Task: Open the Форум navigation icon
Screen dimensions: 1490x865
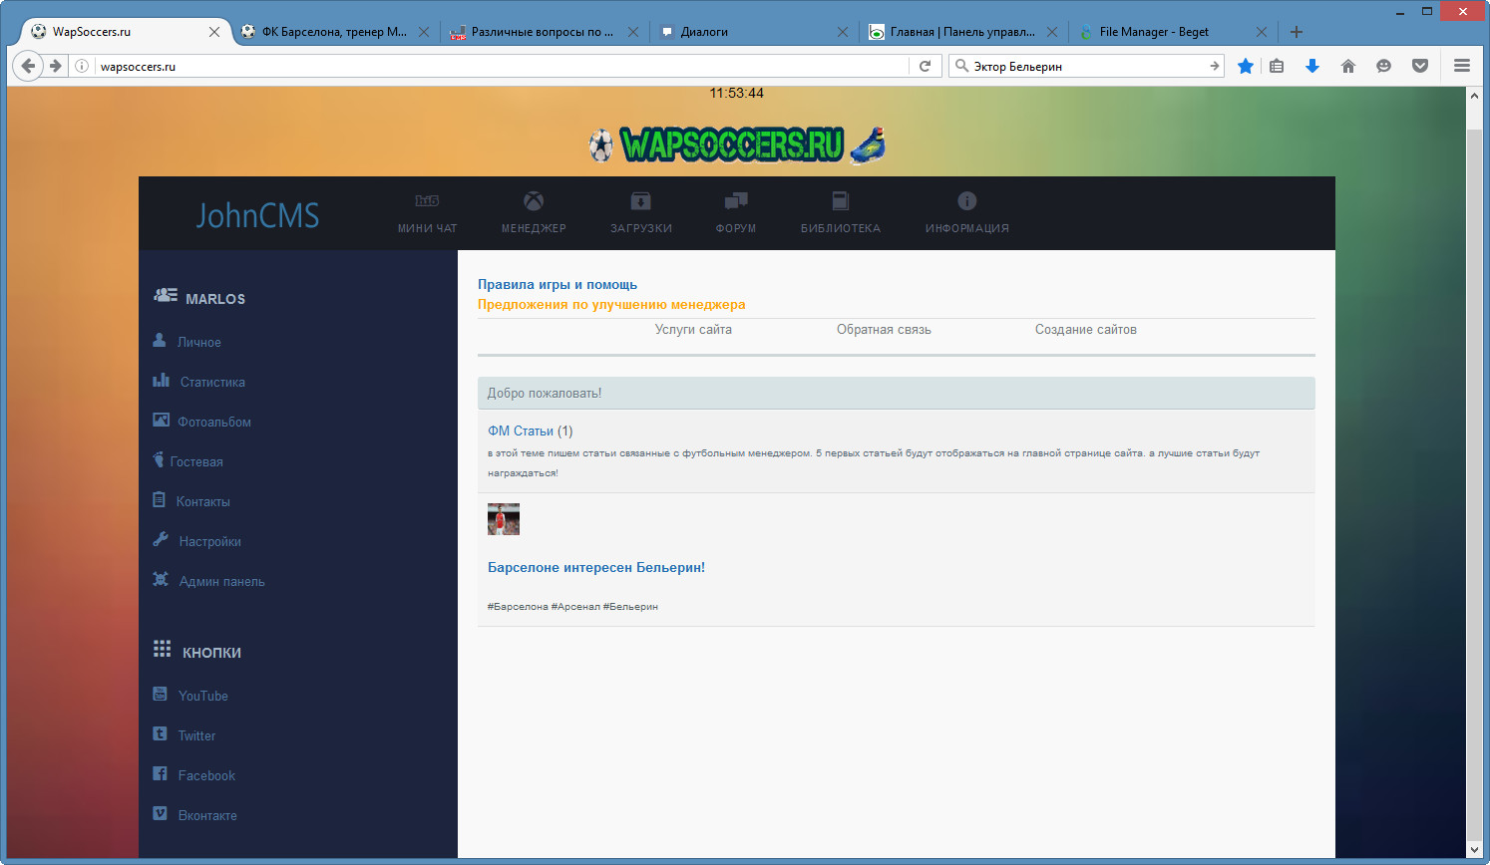Action: pos(736,202)
